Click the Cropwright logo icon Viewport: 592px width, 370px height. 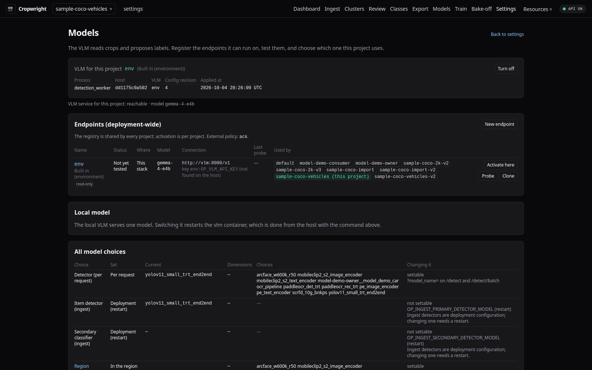coord(10,9)
